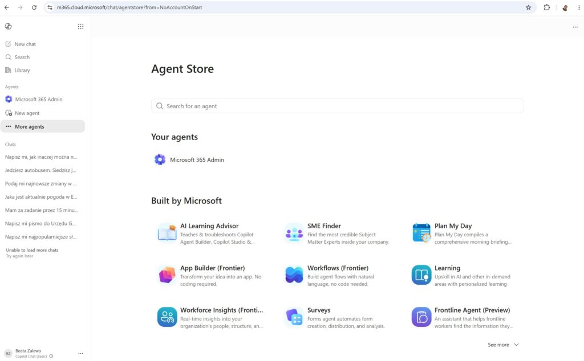Bookmark this page with the star icon
The image size is (584, 361).
pyautogui.click(x=528, y=7)
